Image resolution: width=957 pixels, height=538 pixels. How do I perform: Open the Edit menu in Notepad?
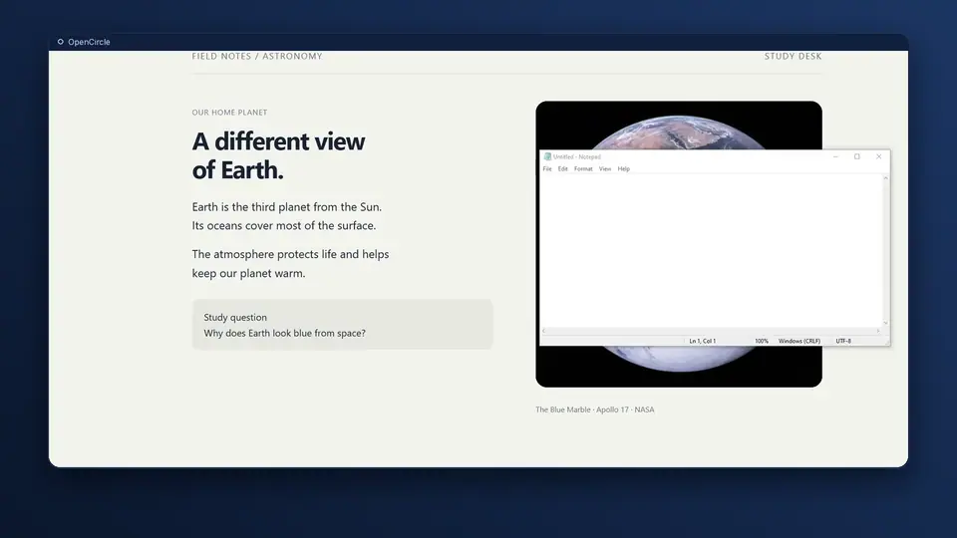[x=562, y=169]
